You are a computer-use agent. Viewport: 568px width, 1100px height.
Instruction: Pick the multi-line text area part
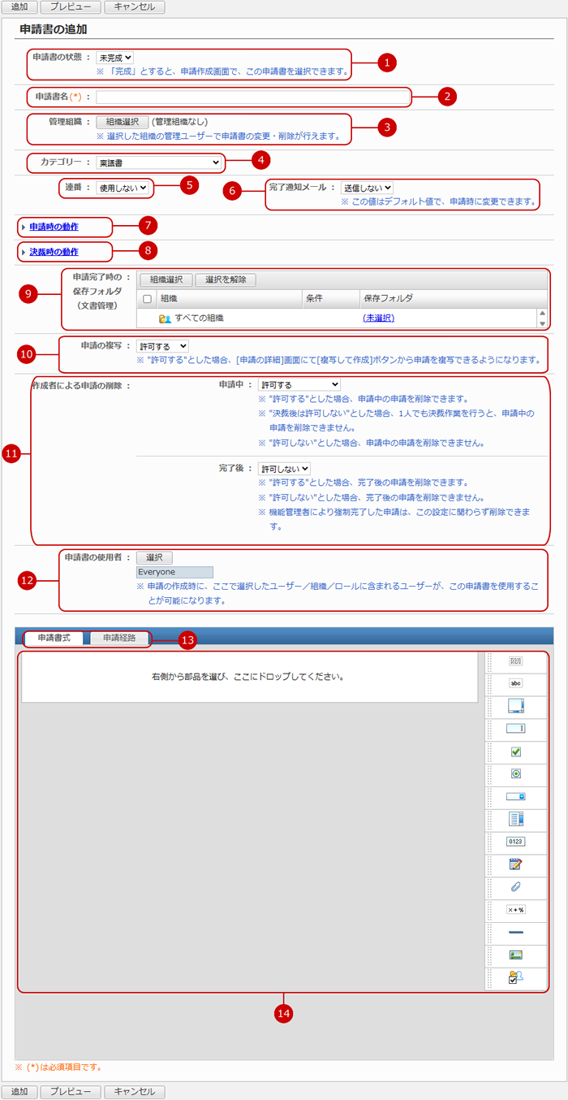coord(516,705)
